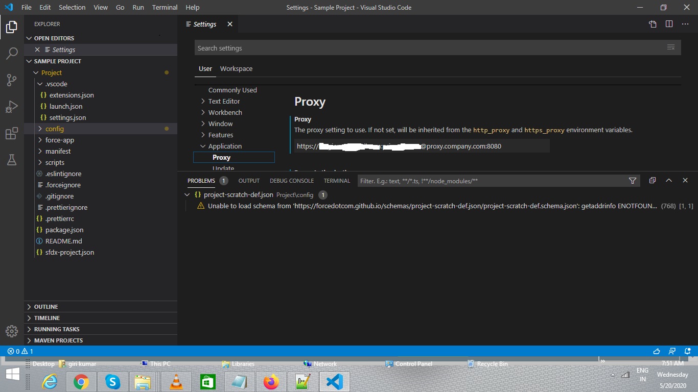698x392 pixels.
Task: Open the Terminal menu
Action: pyautogui.click(x=165, y=7)
